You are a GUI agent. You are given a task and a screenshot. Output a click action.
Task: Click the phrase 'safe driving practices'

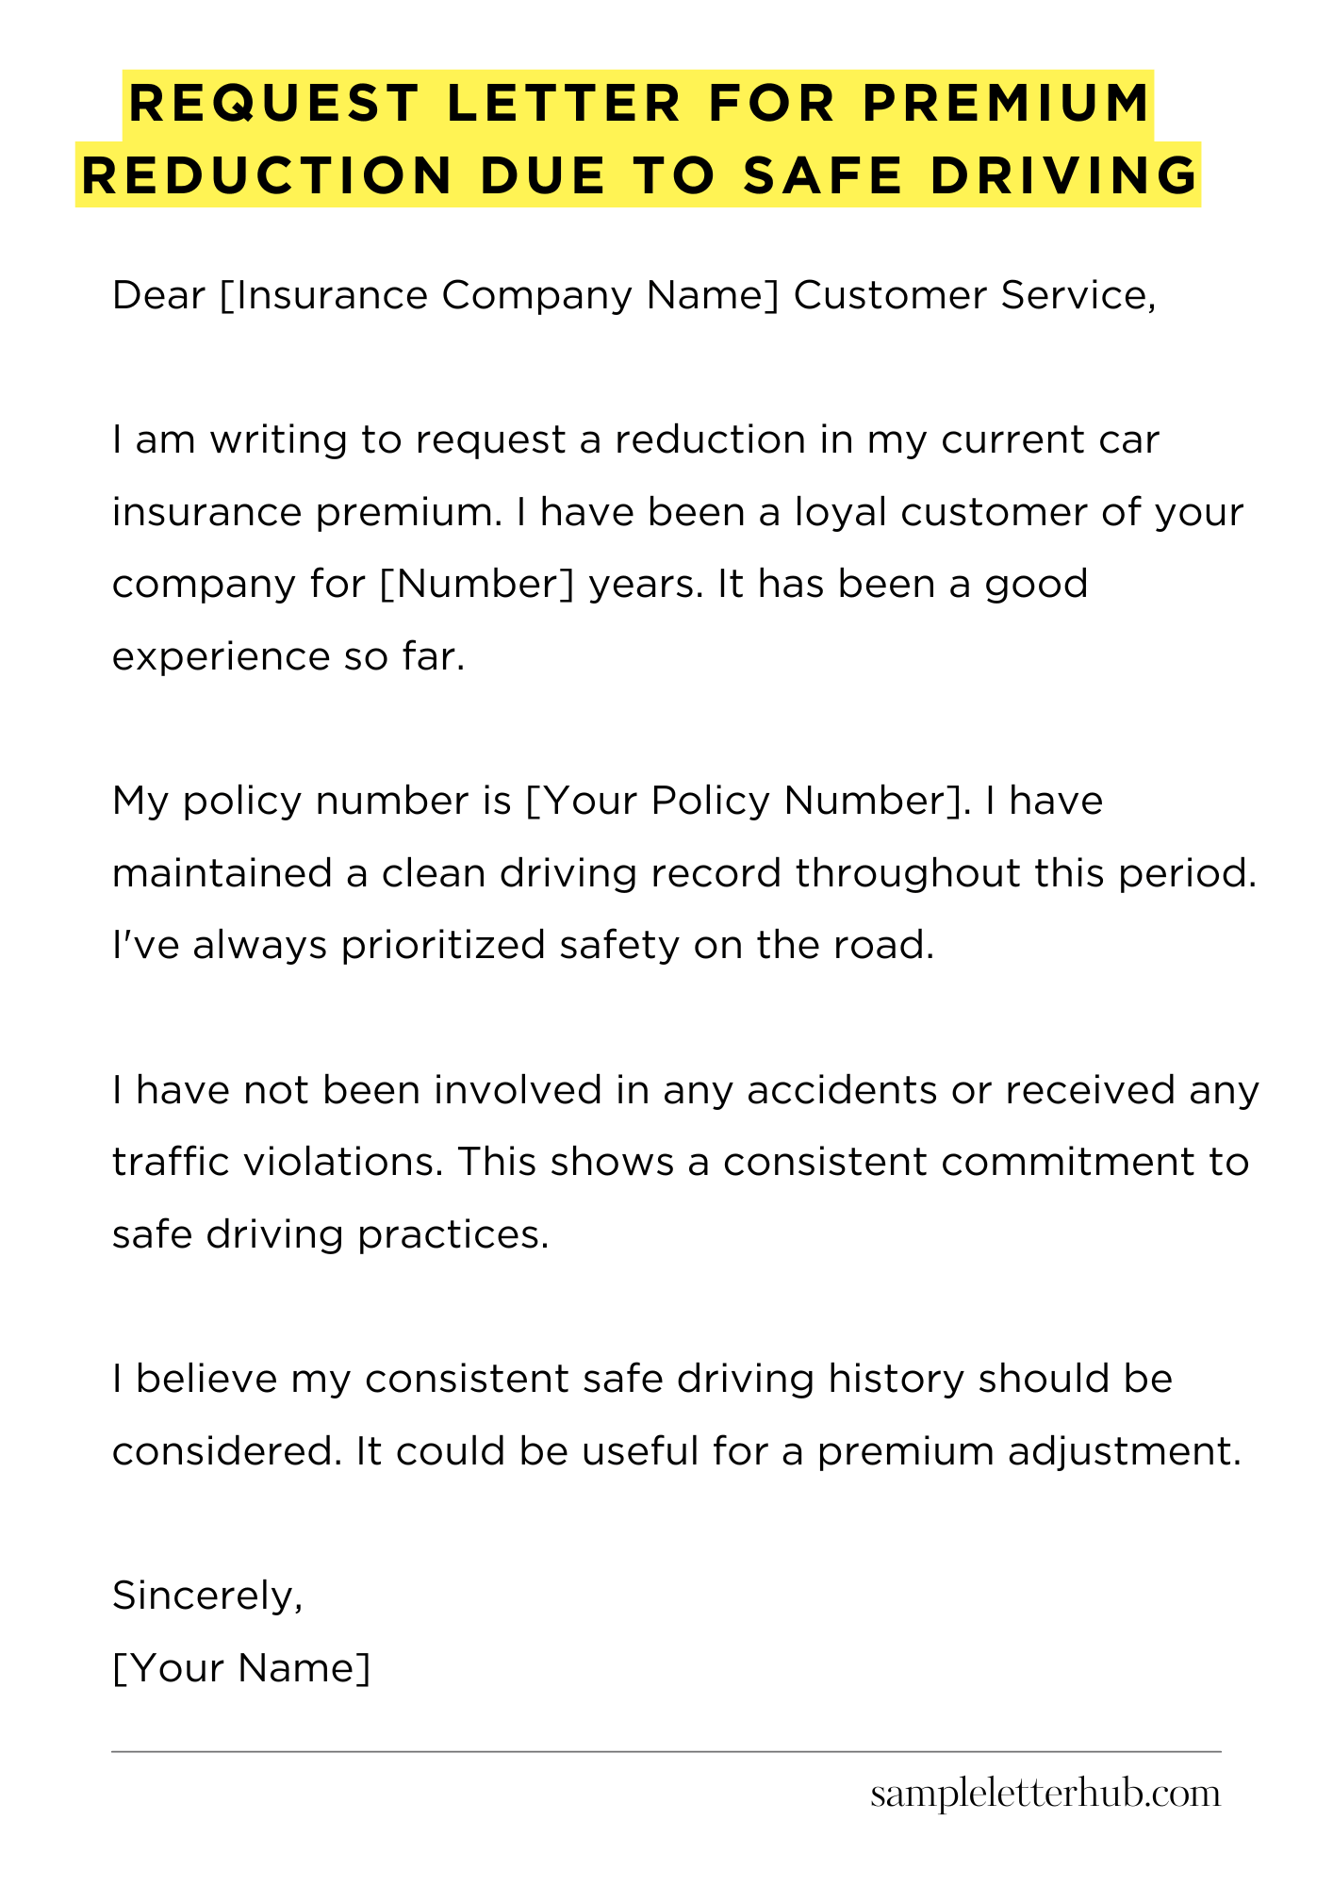coord(329,1233)
